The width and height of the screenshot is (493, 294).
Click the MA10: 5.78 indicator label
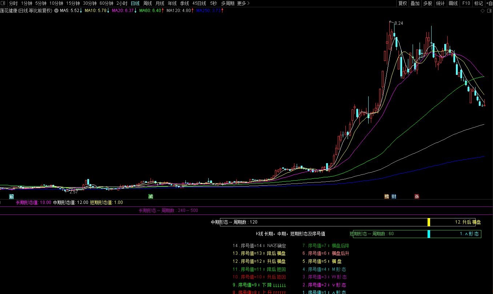[x=97, y=11]
